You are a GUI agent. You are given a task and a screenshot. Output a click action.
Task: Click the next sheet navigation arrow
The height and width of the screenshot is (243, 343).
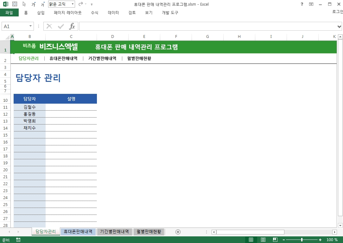click(x=18, y=232)
